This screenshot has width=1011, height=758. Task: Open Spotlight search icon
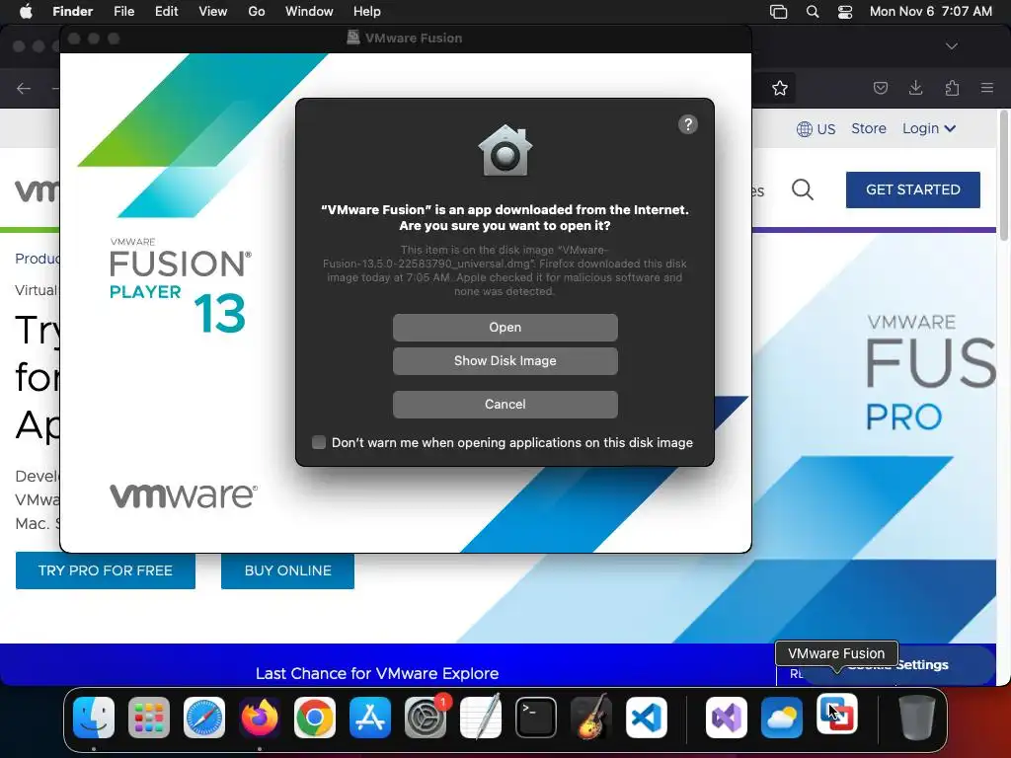tap(813, 12)
